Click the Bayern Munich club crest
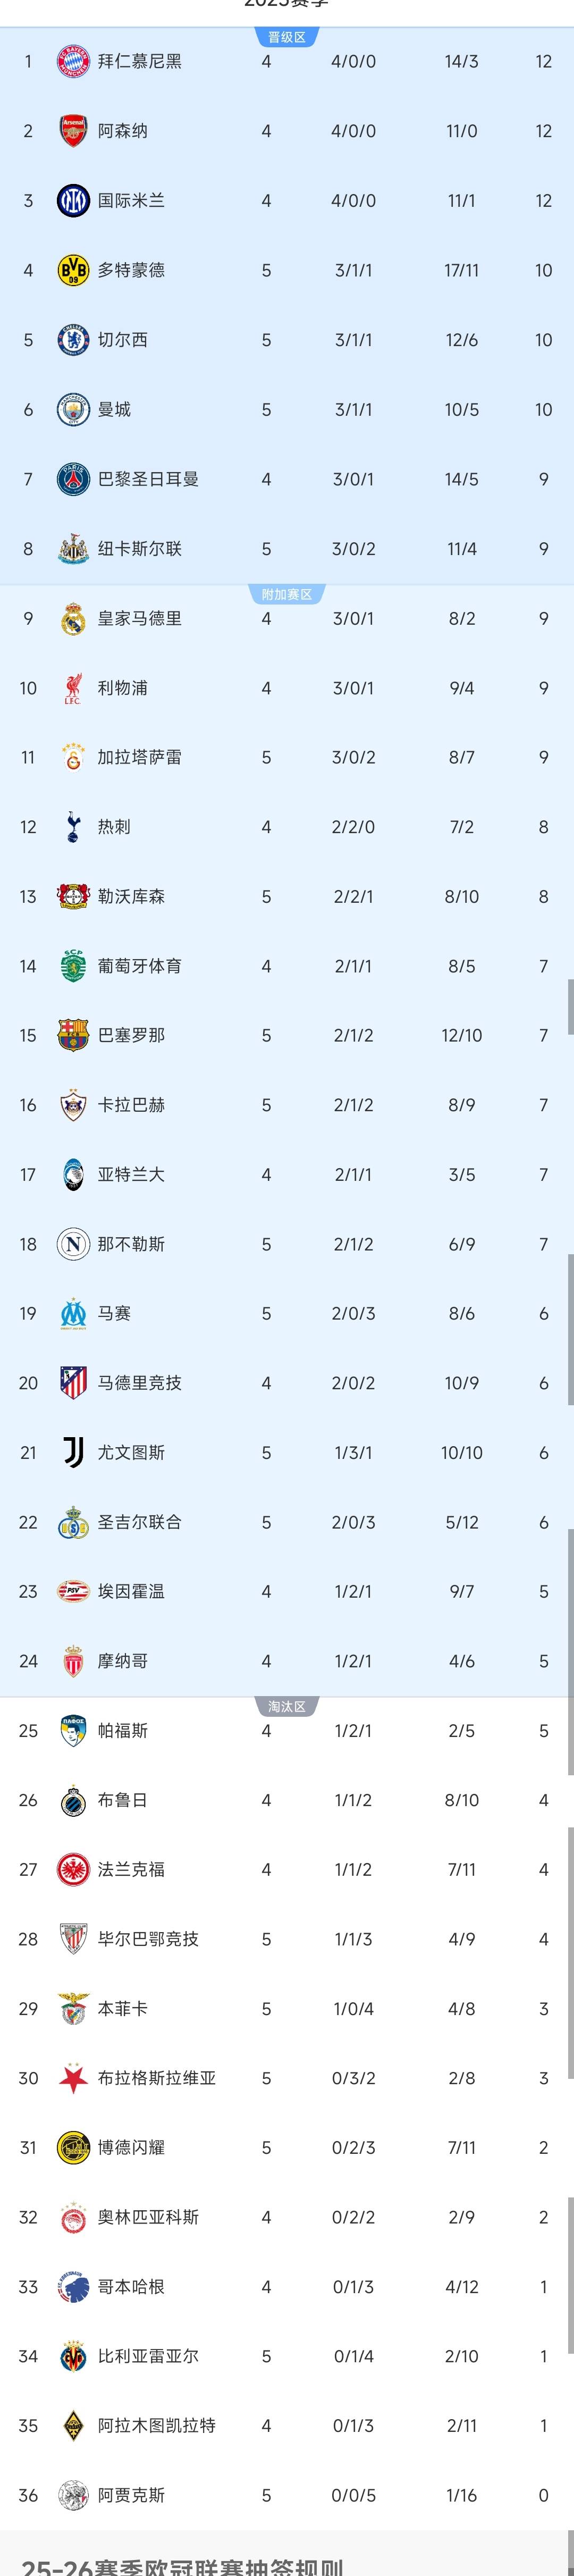 [73, 62]
